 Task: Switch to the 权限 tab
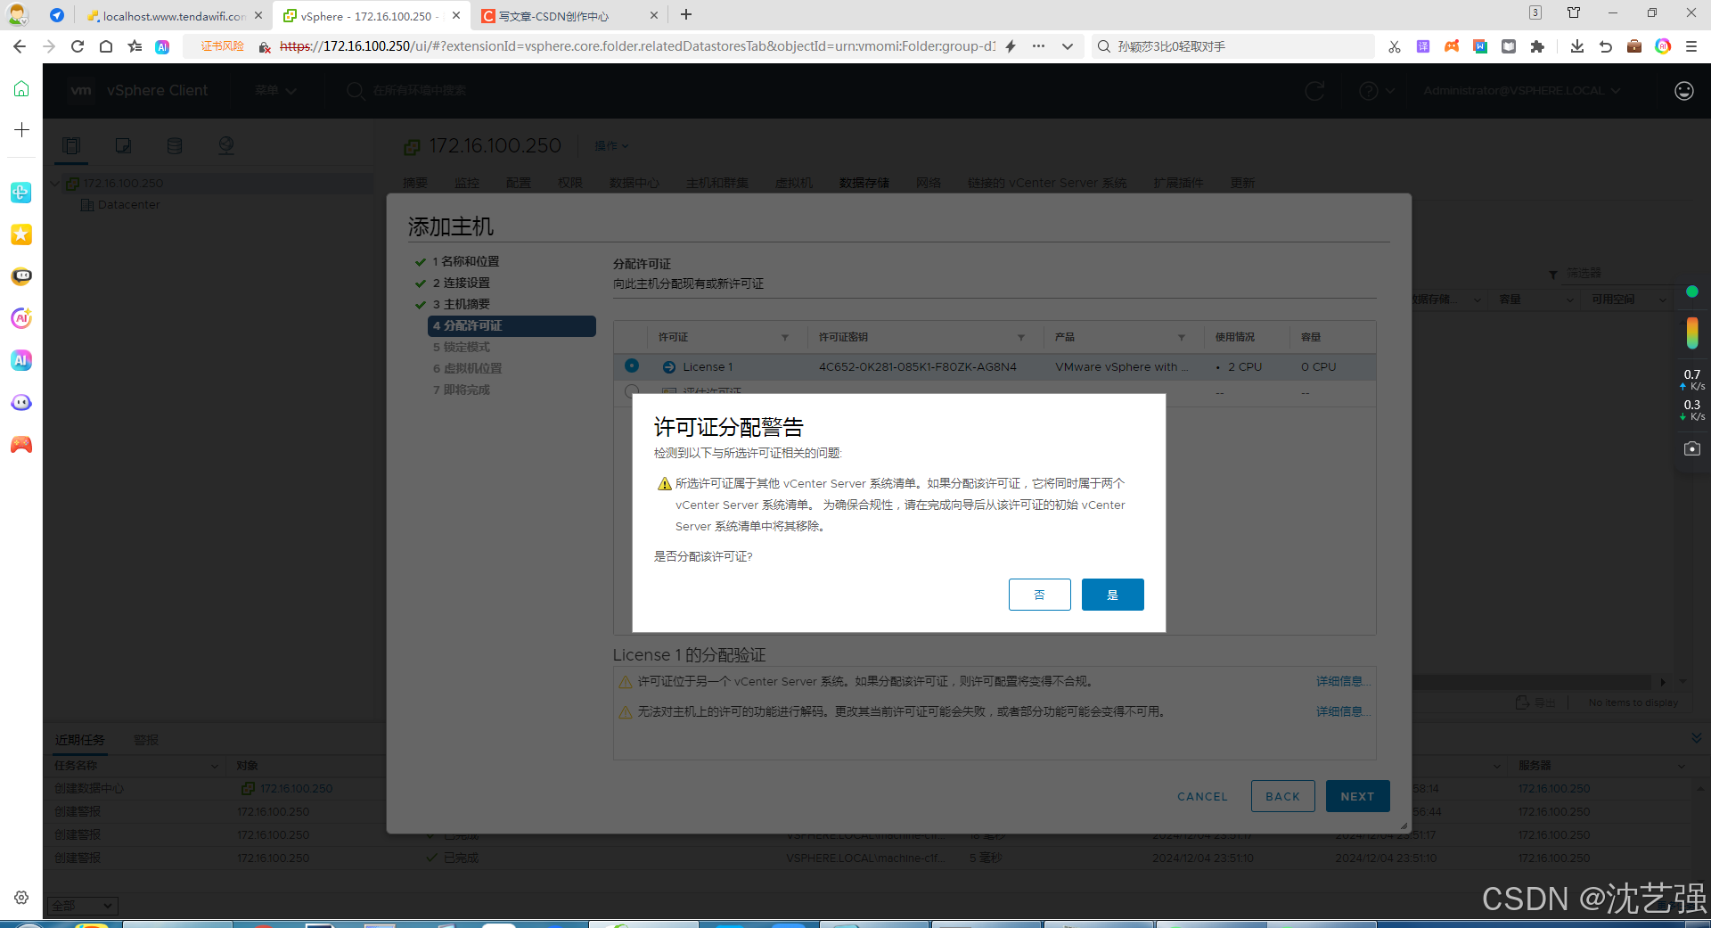pyautogui.click(x=570, y=183)
